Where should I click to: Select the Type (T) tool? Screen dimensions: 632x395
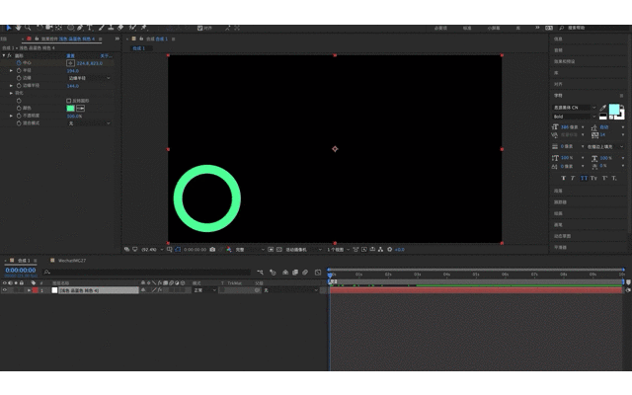[x=90, y=28]
